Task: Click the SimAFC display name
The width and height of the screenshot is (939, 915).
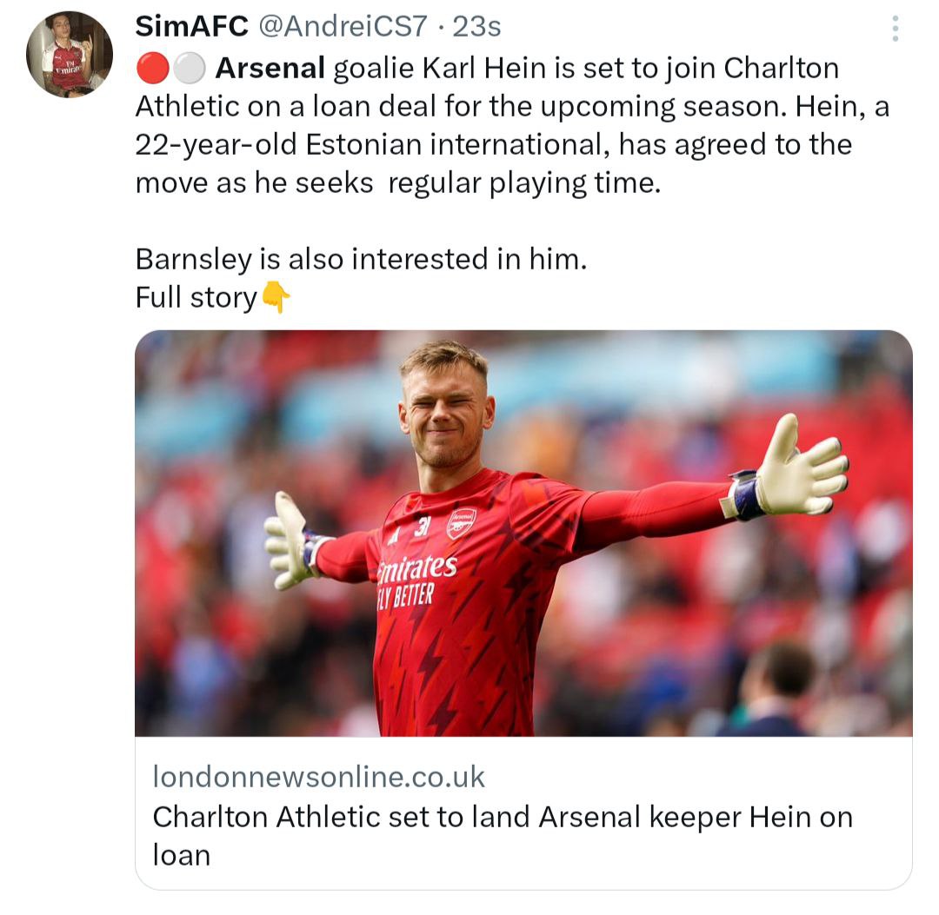Action: pos(191,27)
